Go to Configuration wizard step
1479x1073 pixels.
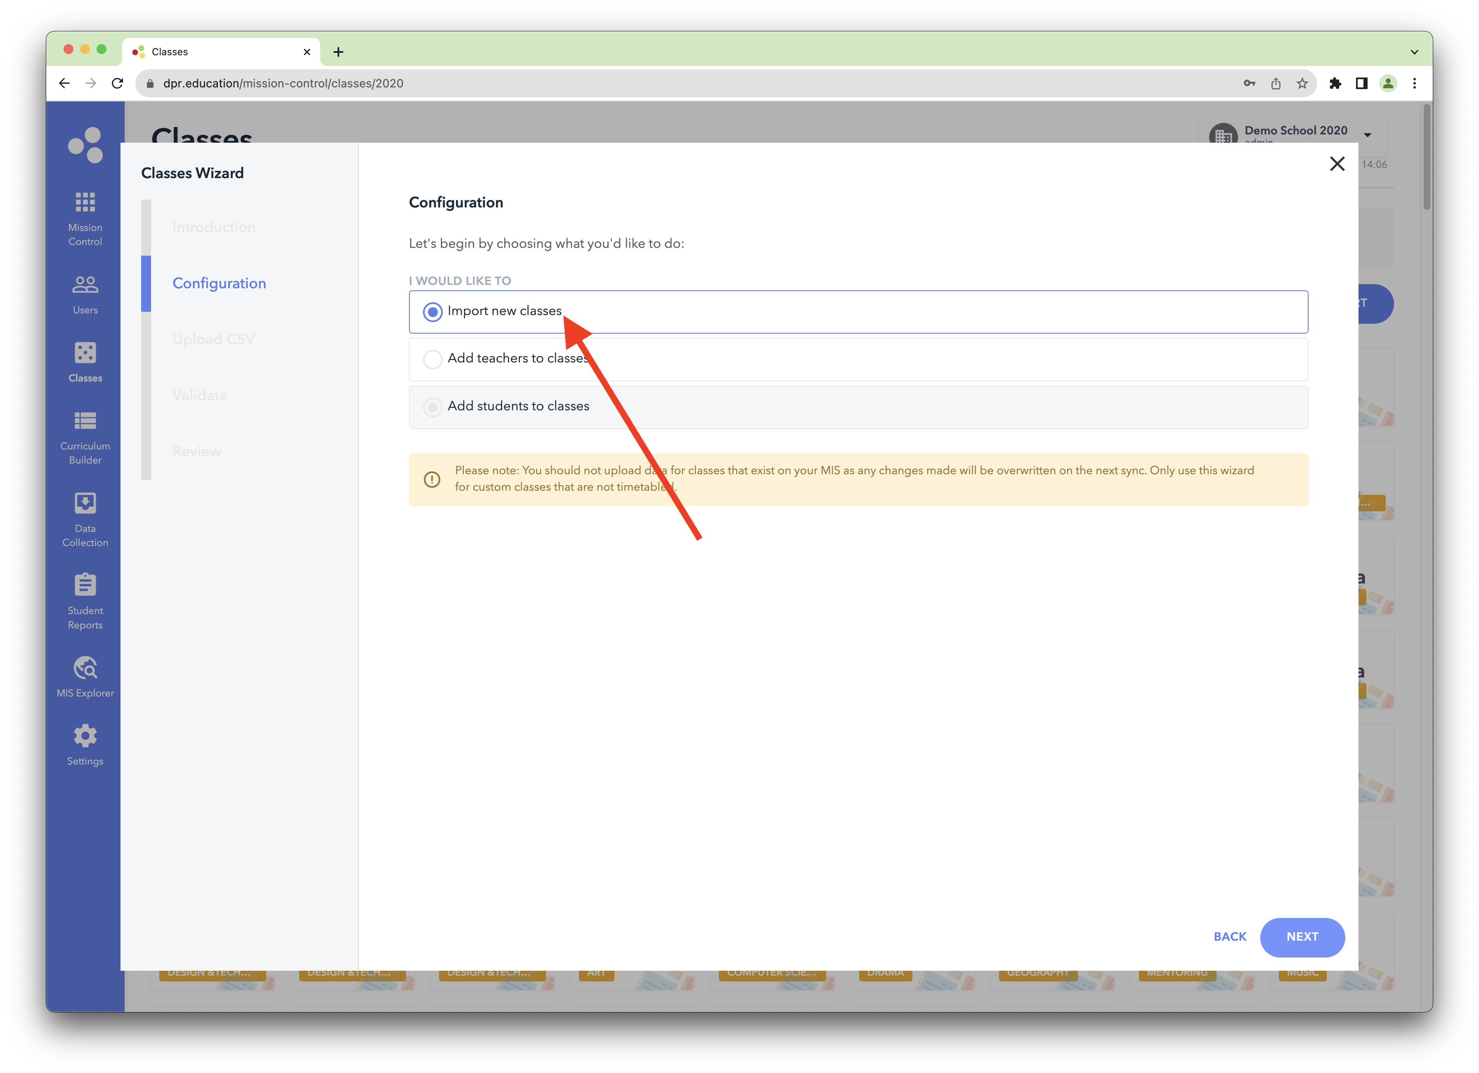point(219,283)
